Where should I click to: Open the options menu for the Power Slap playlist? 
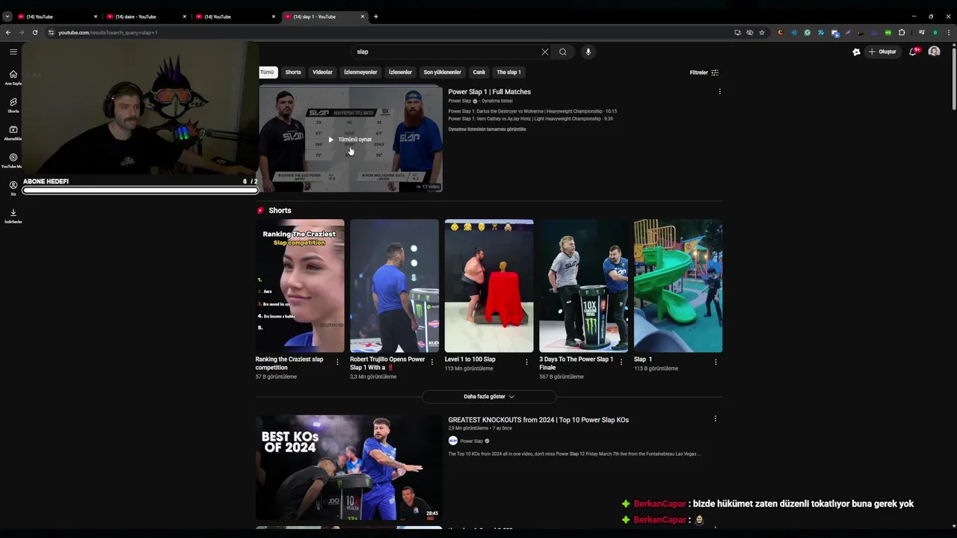click(x=719, y=92)
